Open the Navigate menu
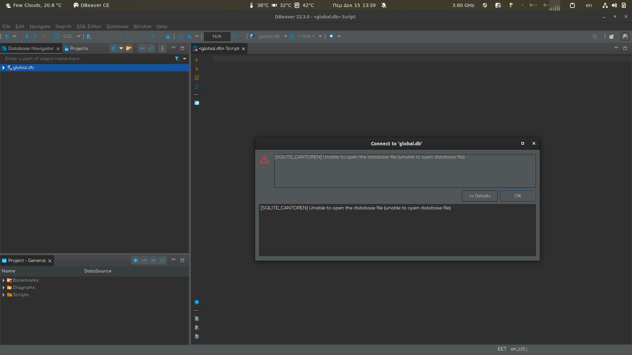 tap(40, 26)
